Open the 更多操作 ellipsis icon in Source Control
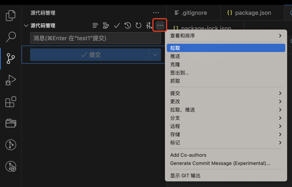 coord(160,25)
